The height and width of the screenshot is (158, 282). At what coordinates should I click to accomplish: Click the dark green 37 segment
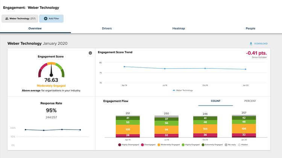pos(166,119)
